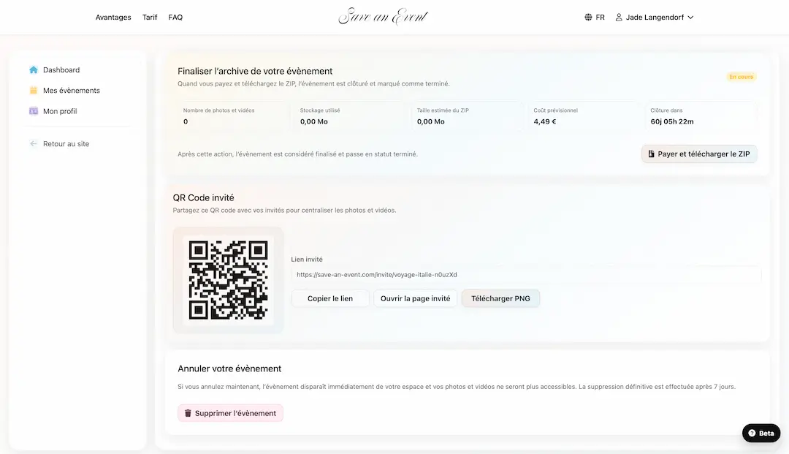Open the guest page via Ouvrir la page invité
This screenshot has width=789, height=454.
tap(415, 298)
